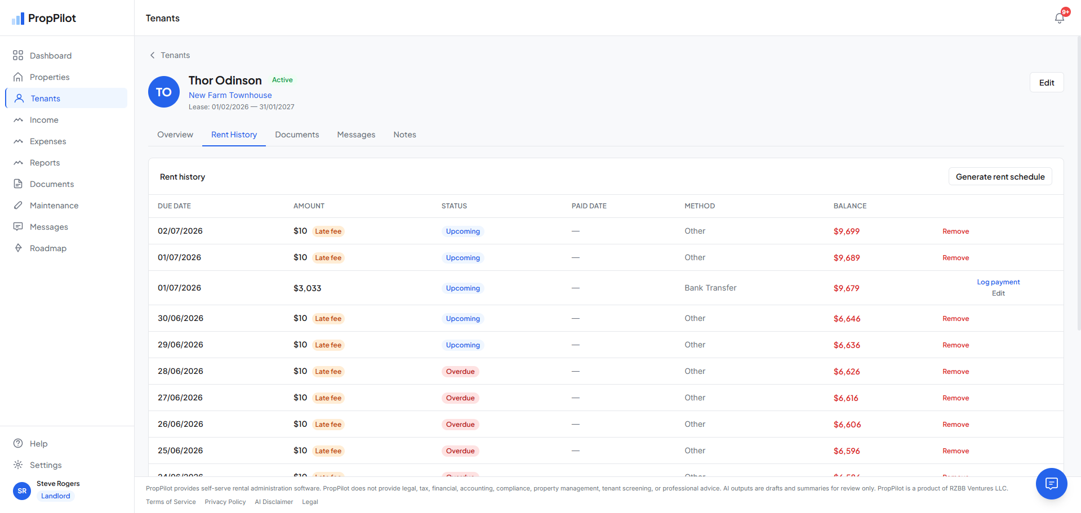Click the Landlord role badge
Viewport: 1081px width, 513px height.
(x=55, y=496)
